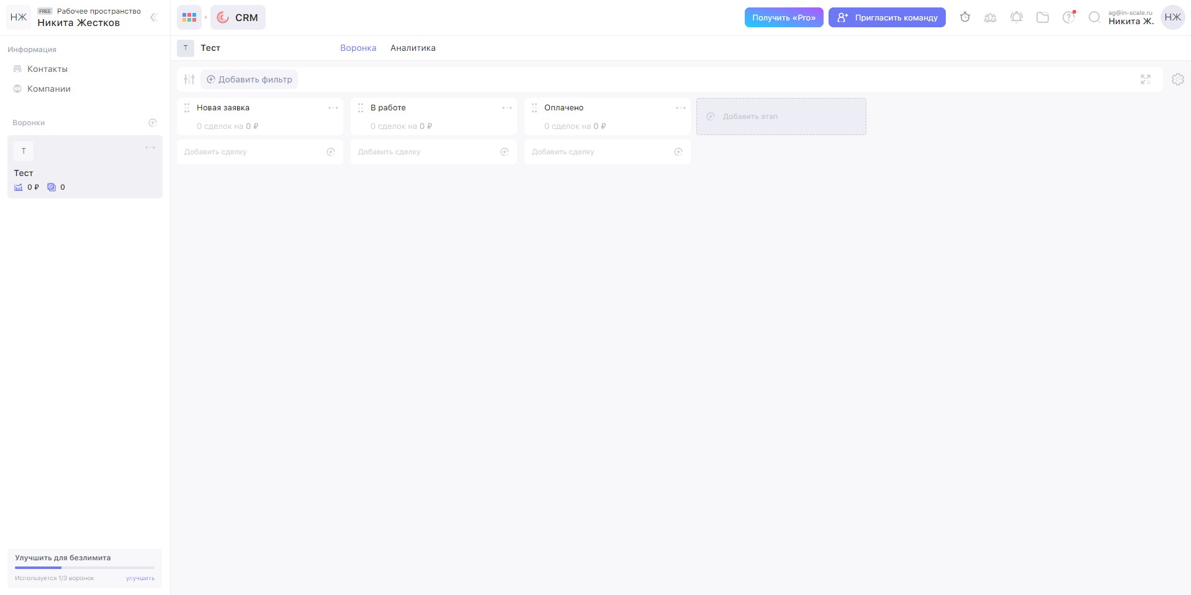Add a new funnel via Воронки plus icon
The image size is (1191, 595).
tap(153, 123)
